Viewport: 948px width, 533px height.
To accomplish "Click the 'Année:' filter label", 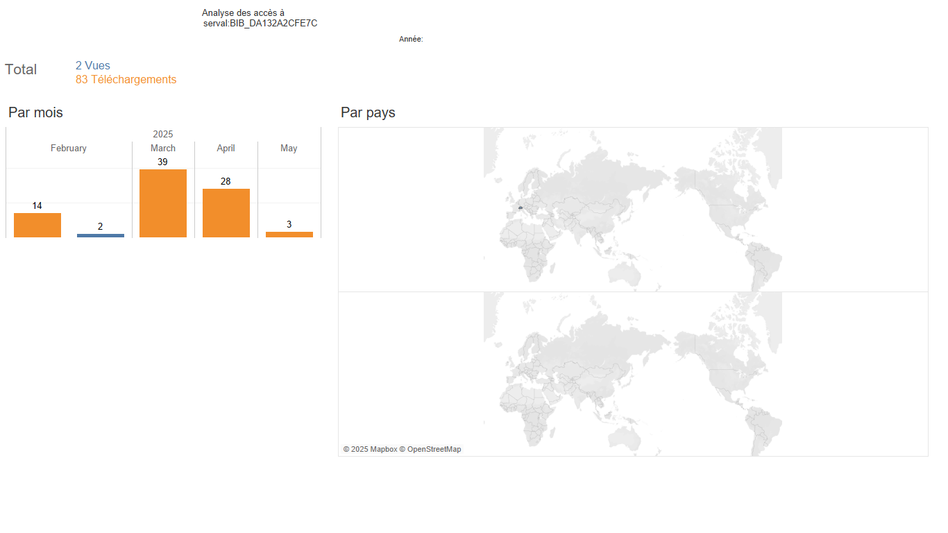I will [x=411, y=40].
